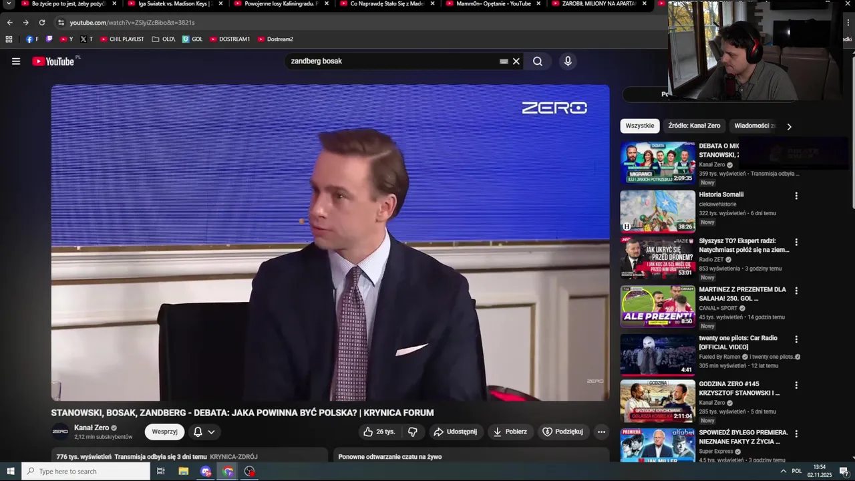Viewport: 855px width, 481px height.
Task: Open the GOL bookmark
Action: tap(192, 39)
